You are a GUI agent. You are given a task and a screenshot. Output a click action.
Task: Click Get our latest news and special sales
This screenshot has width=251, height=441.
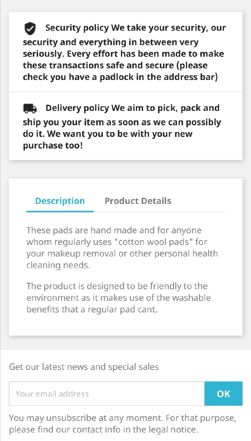[84, 367]
